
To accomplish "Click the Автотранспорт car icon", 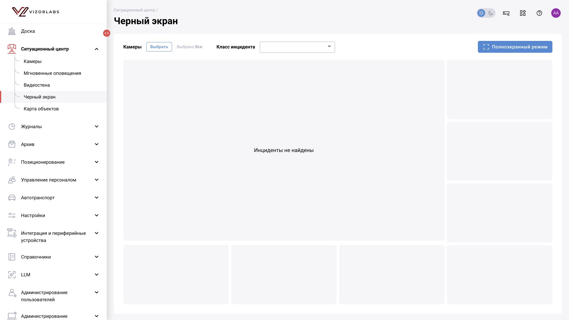I will click(x=12, y=198).
